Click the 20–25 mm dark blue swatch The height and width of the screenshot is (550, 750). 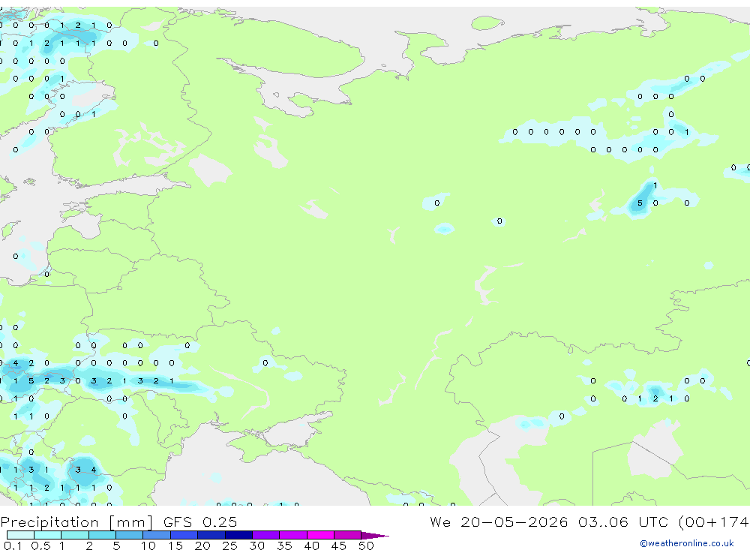click(x=211, y=535)
